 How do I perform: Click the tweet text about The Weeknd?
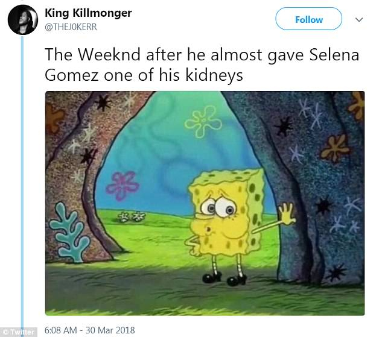coord(202,65)
